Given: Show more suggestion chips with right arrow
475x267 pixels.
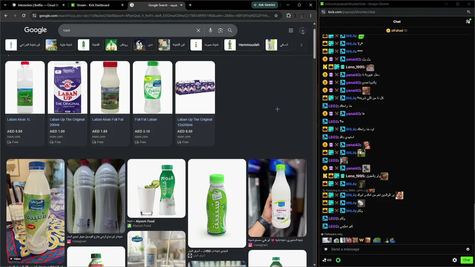Looking at the screenshot, I should (x=301, y=45).
